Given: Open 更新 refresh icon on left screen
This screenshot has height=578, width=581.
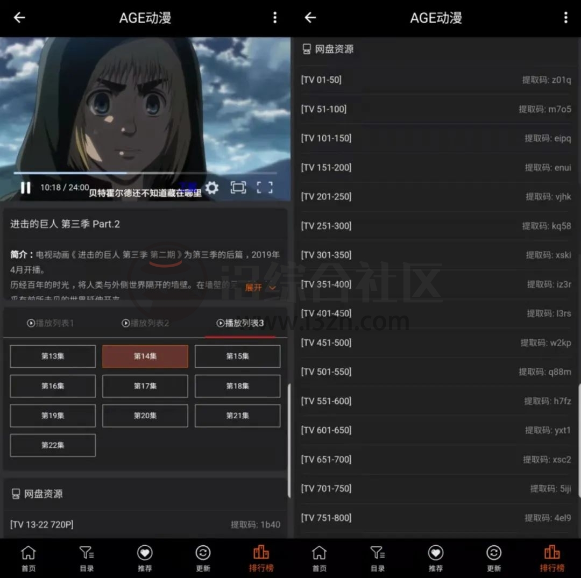Looking at the screenshot, I should pyautogui.click(x=203, y=558).
